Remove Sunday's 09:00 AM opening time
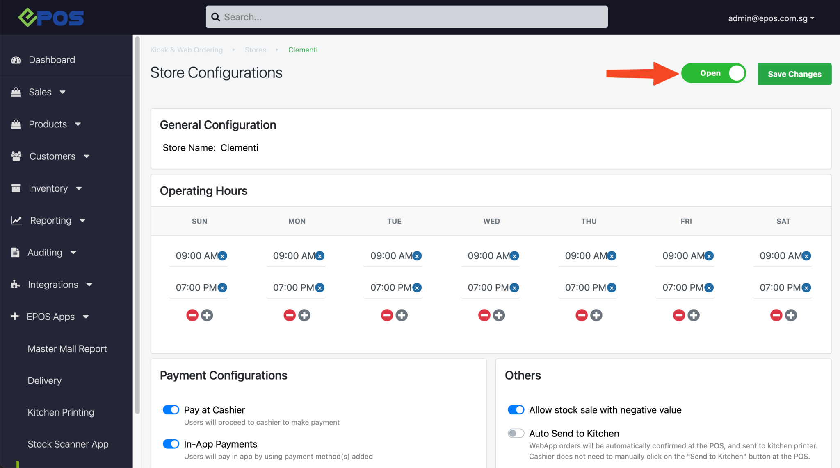 click(x=222, y=255)
